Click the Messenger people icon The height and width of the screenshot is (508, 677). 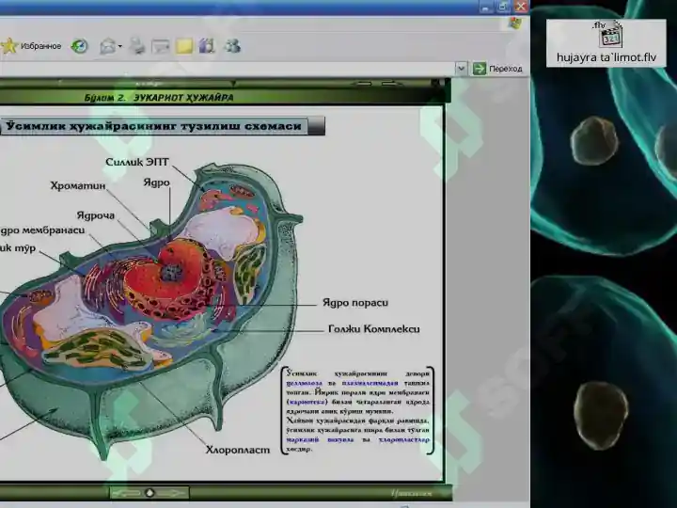pyautogui.click(x=232, y=46)
